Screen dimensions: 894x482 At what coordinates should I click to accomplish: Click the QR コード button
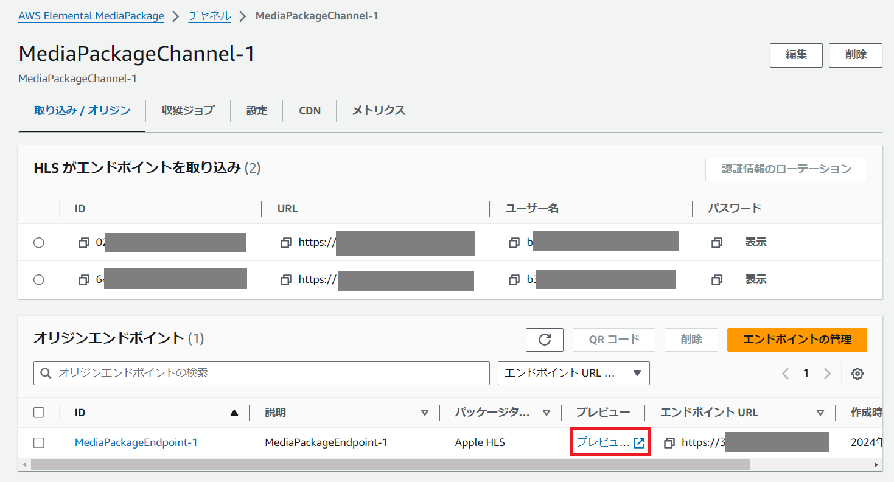coord(613,340)
